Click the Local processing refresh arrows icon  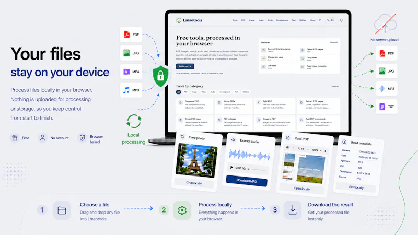tap(134, 121)
